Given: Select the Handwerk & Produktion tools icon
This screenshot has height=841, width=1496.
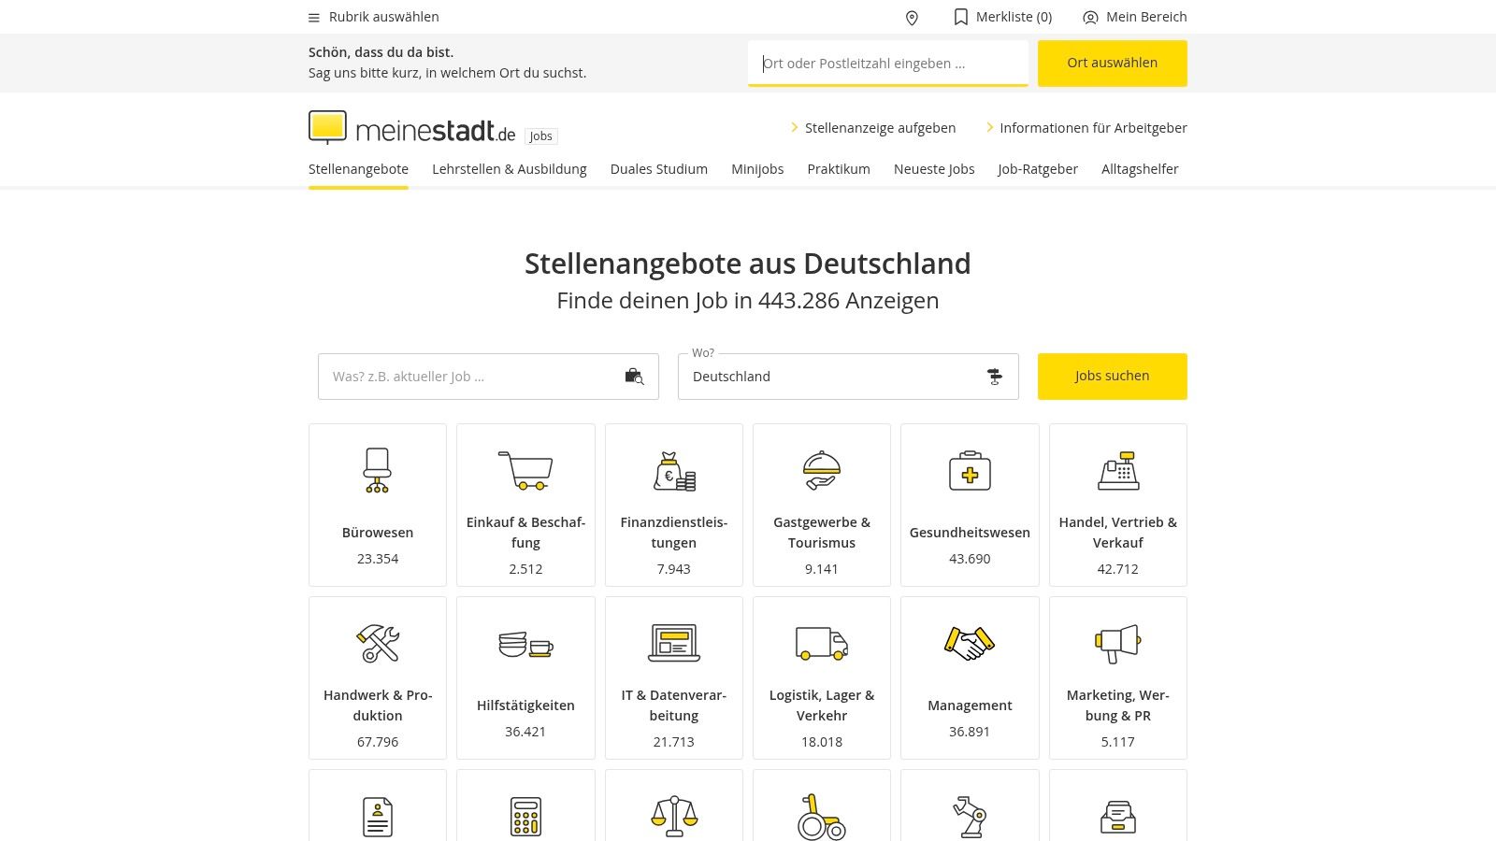Looking at the screenshot, I should click(378, 644).
